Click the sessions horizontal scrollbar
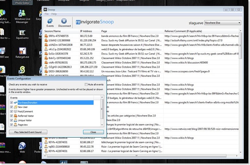 tap(137, 156)
